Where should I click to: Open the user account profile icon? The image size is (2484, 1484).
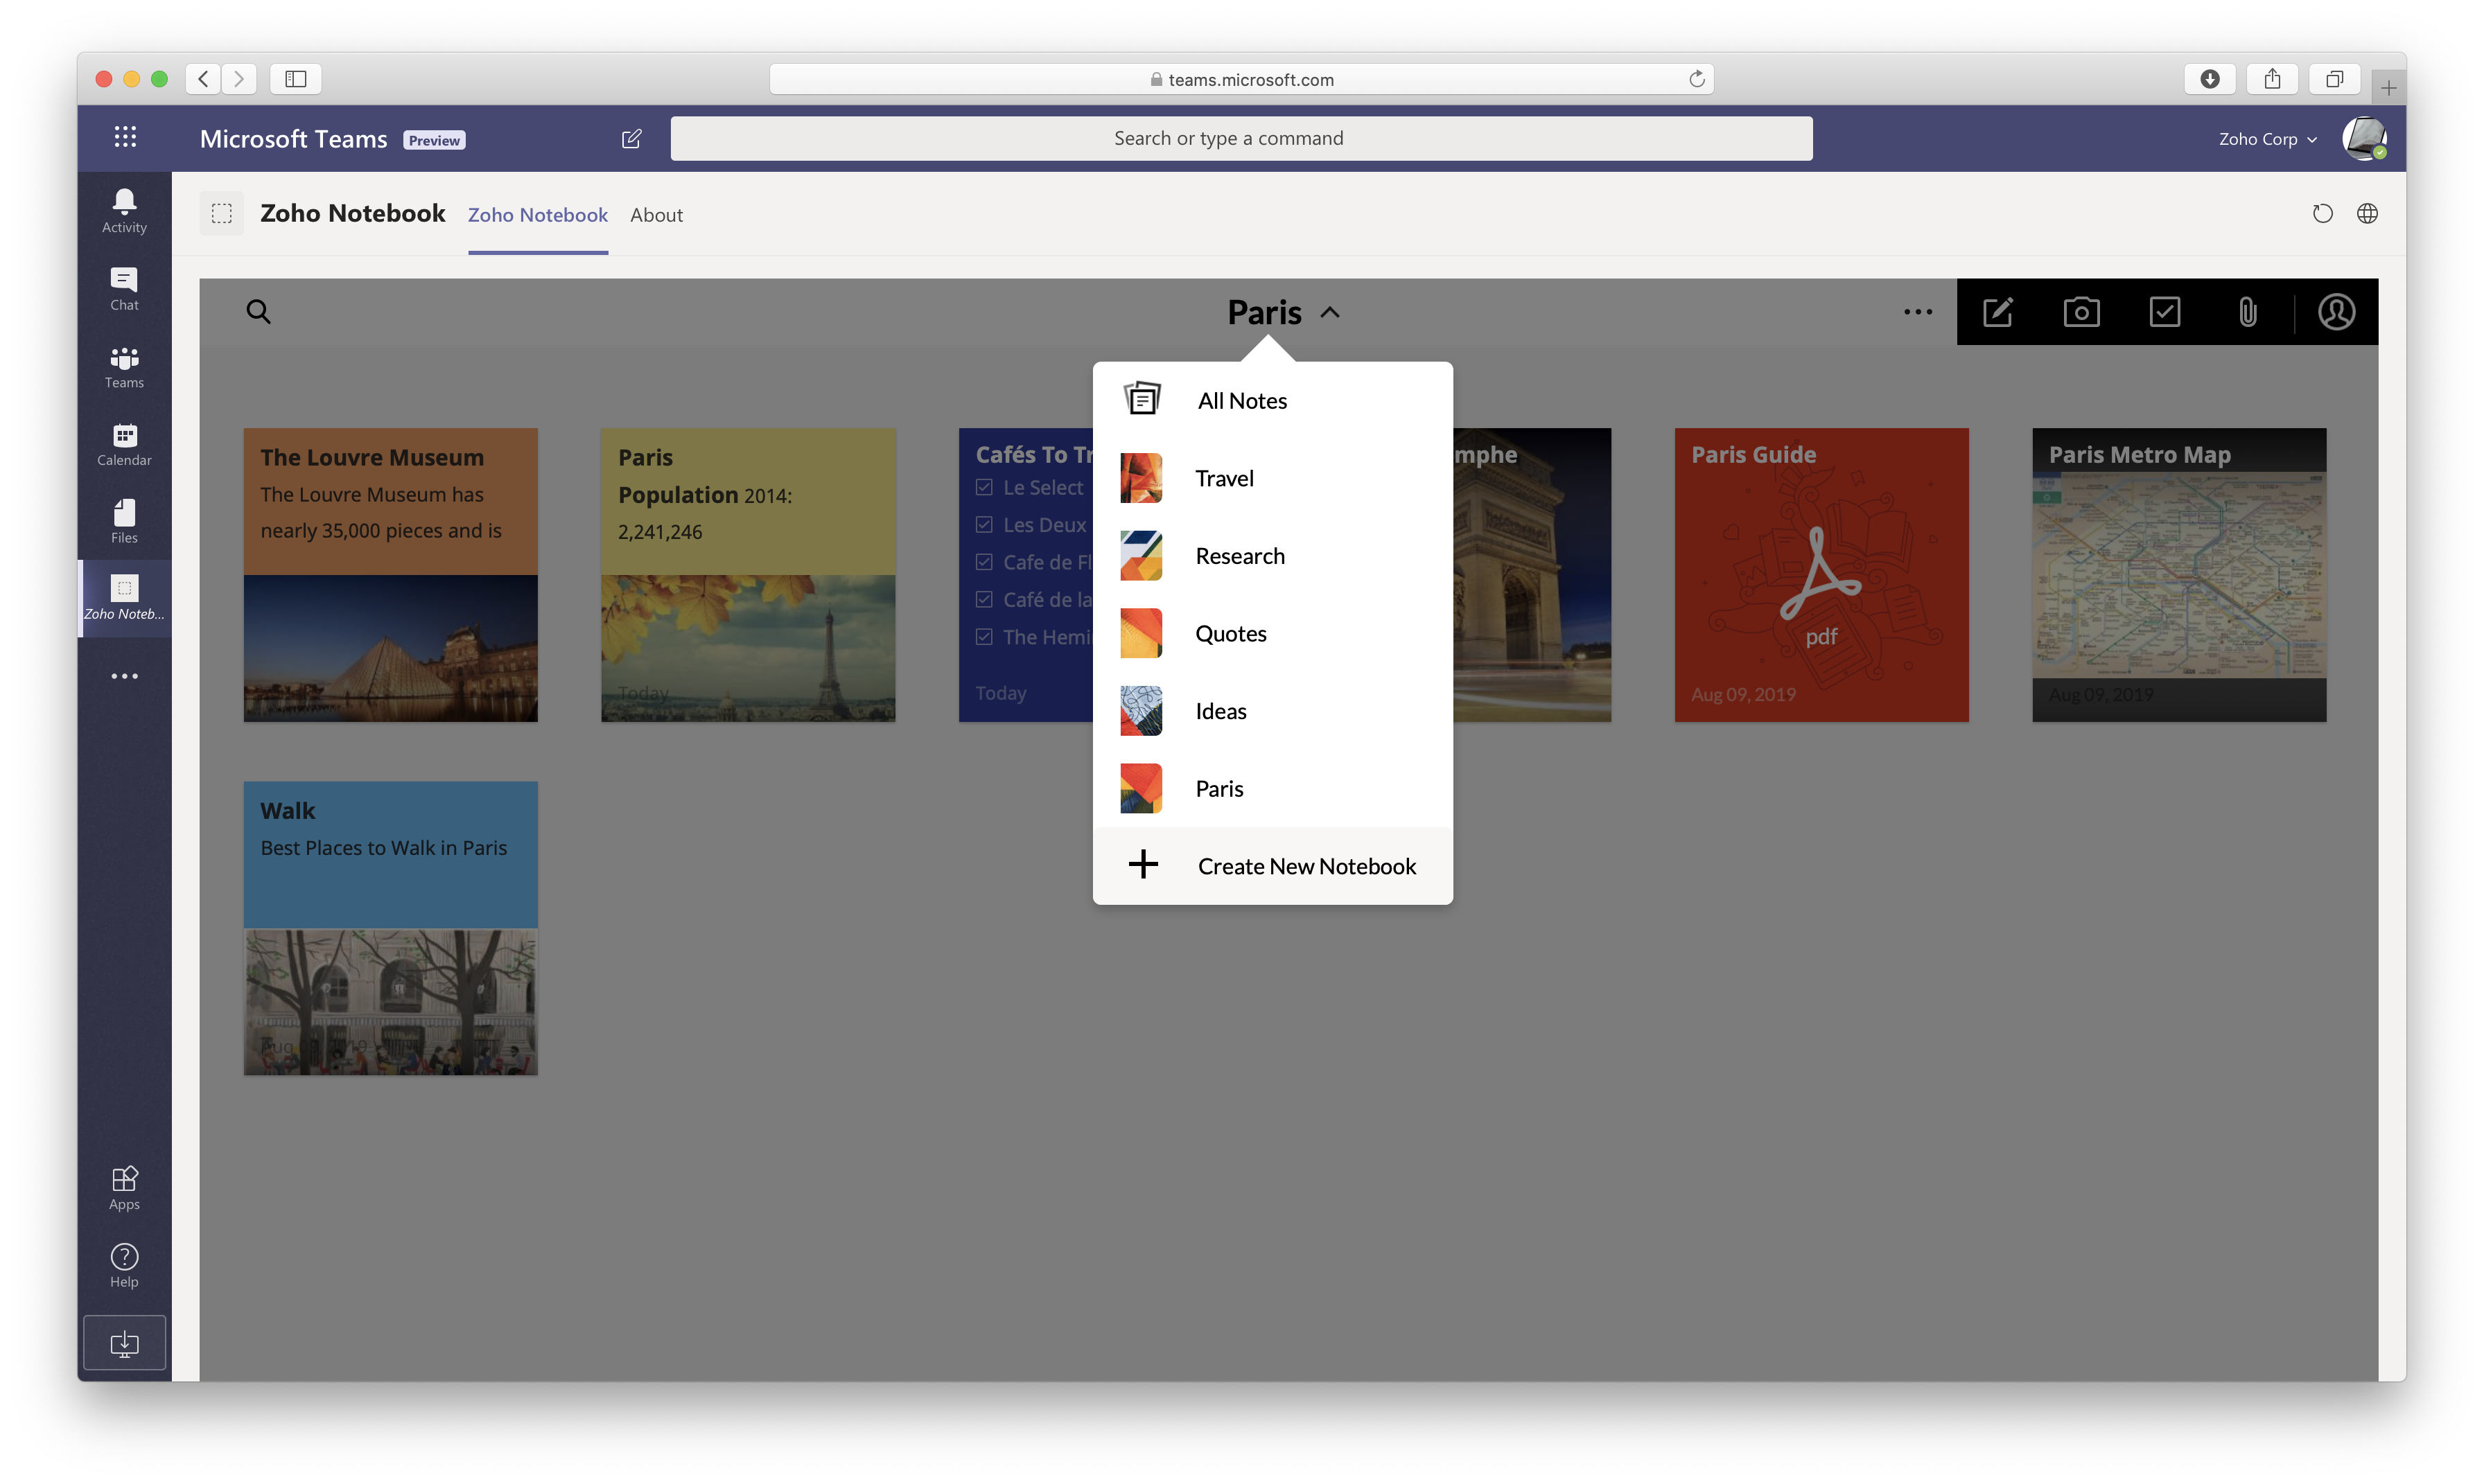pyautogui.click(x=2336, y=312)
